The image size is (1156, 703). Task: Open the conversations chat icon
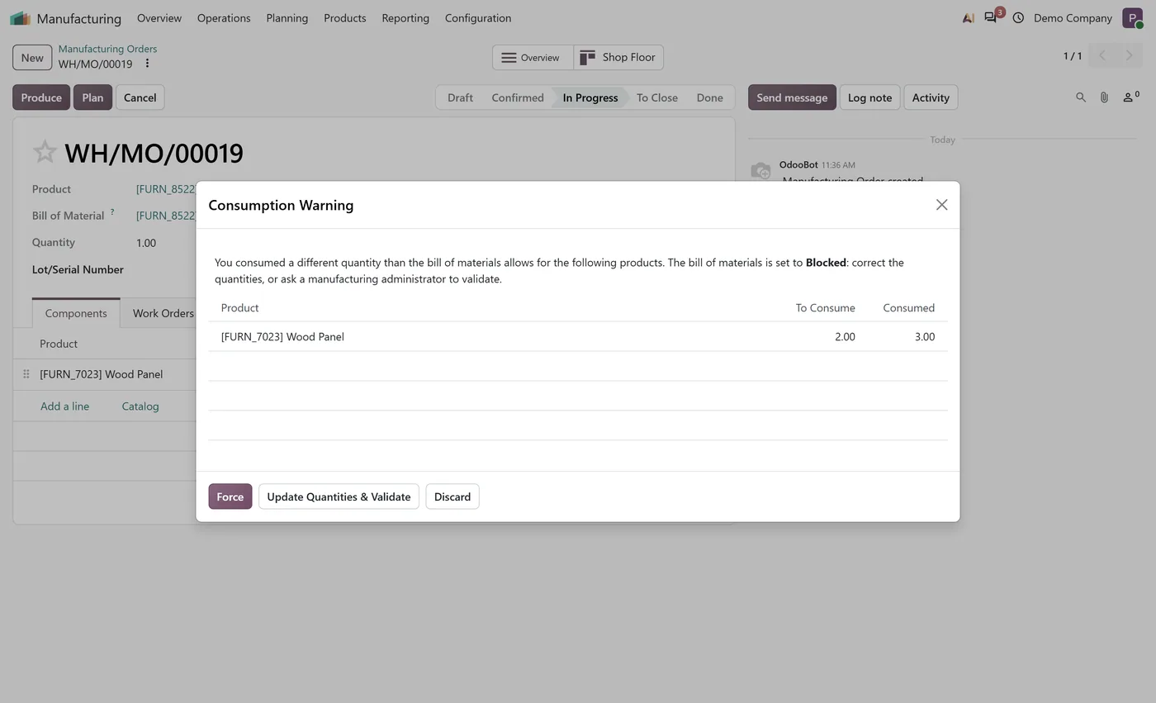[x=991, y=17]
